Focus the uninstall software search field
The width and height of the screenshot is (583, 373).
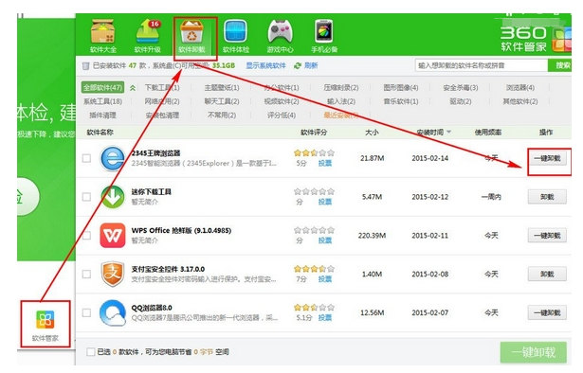point(482,65)
